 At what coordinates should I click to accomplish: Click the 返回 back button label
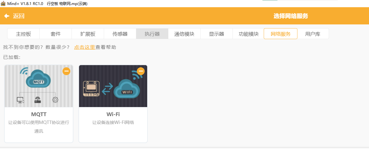tap(19, 16)
